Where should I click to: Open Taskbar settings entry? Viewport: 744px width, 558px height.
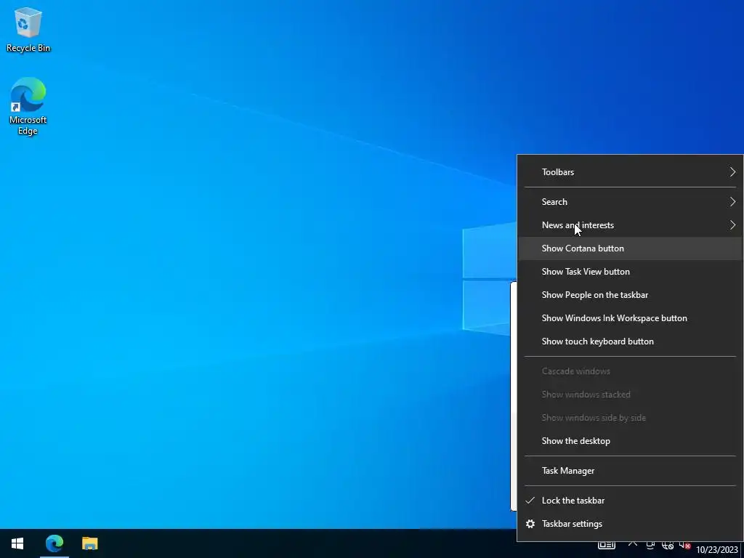[630, 524]
